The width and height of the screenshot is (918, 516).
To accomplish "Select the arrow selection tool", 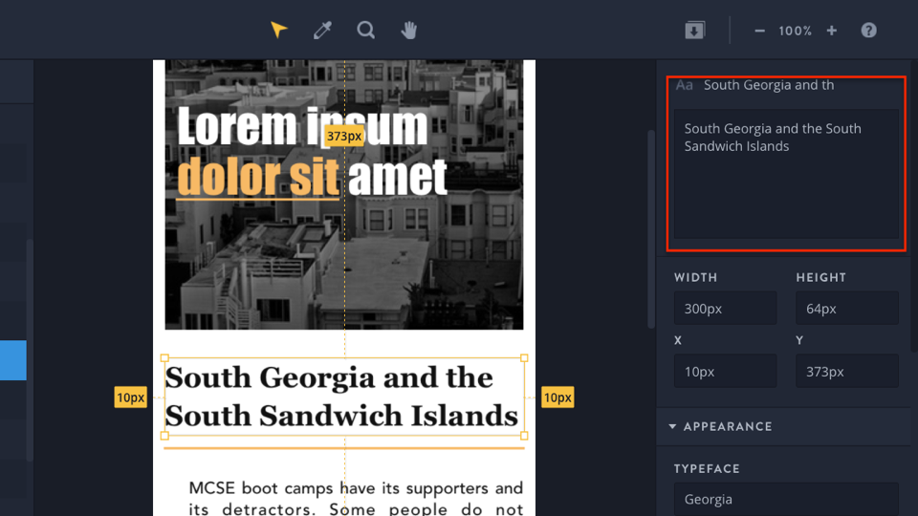I will point(278,30).
